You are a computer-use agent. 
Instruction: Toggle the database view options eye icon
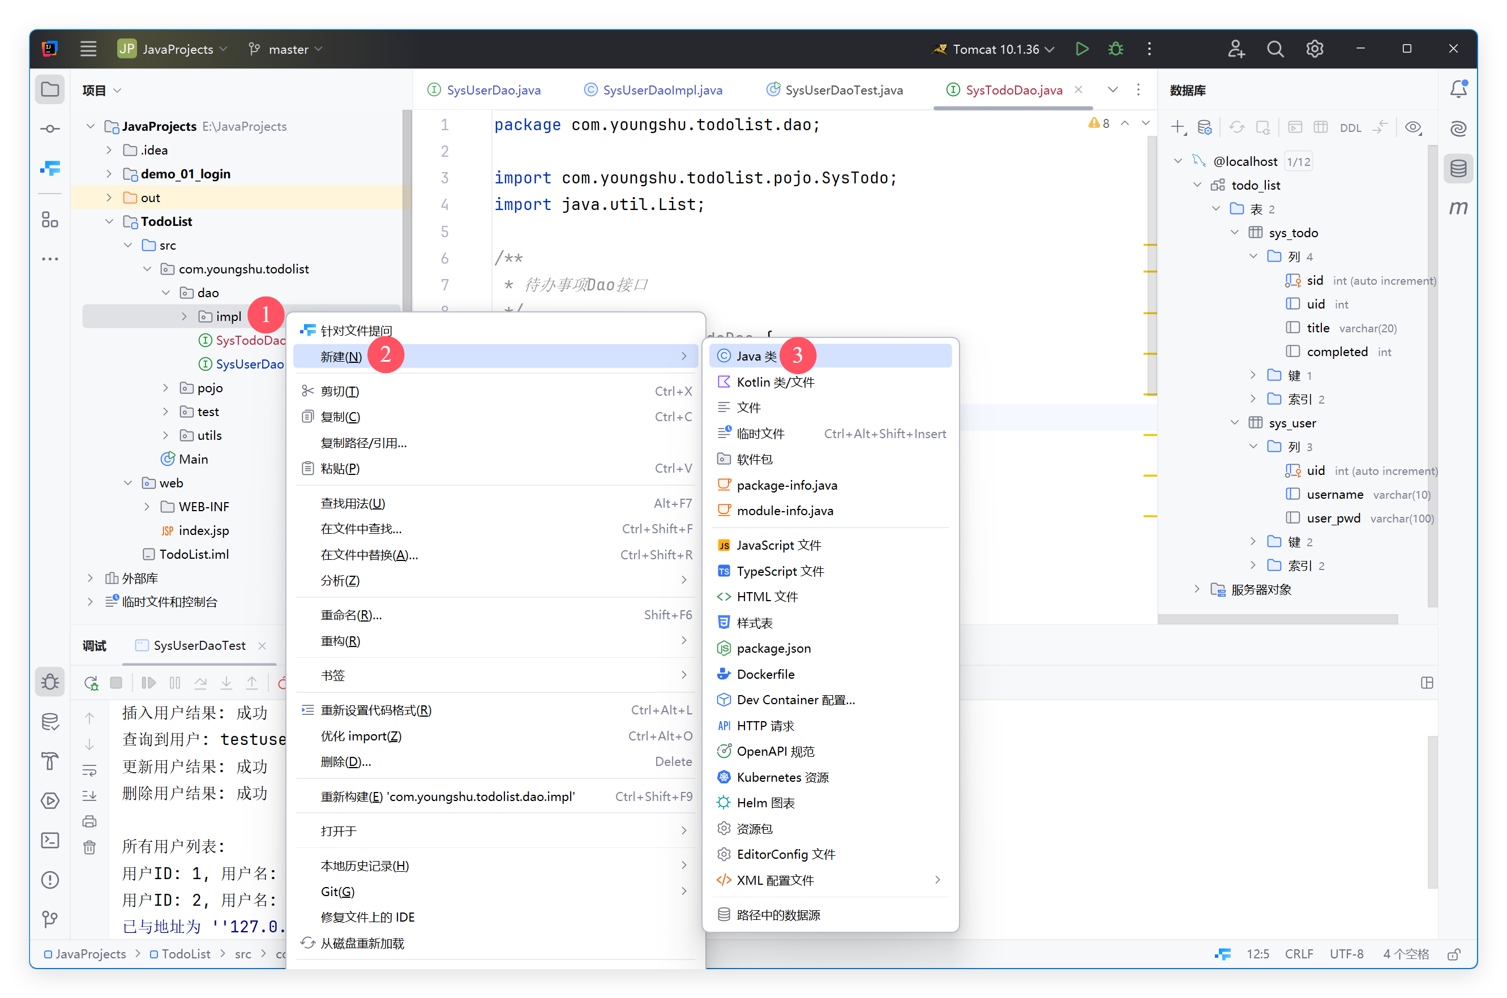[1413, 127]
